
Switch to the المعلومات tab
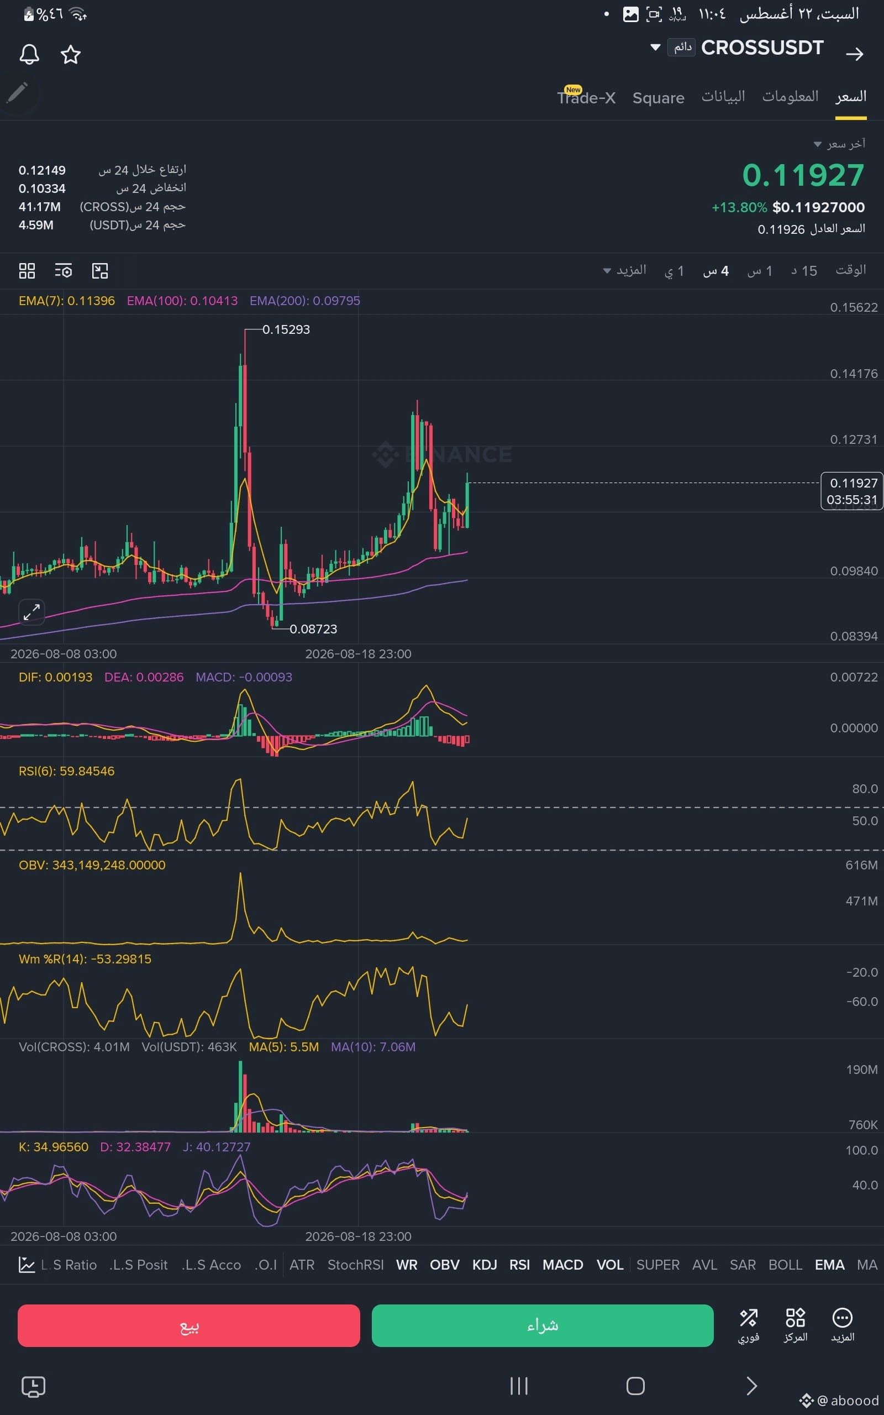pyautogui.click(x=791, y=97)
